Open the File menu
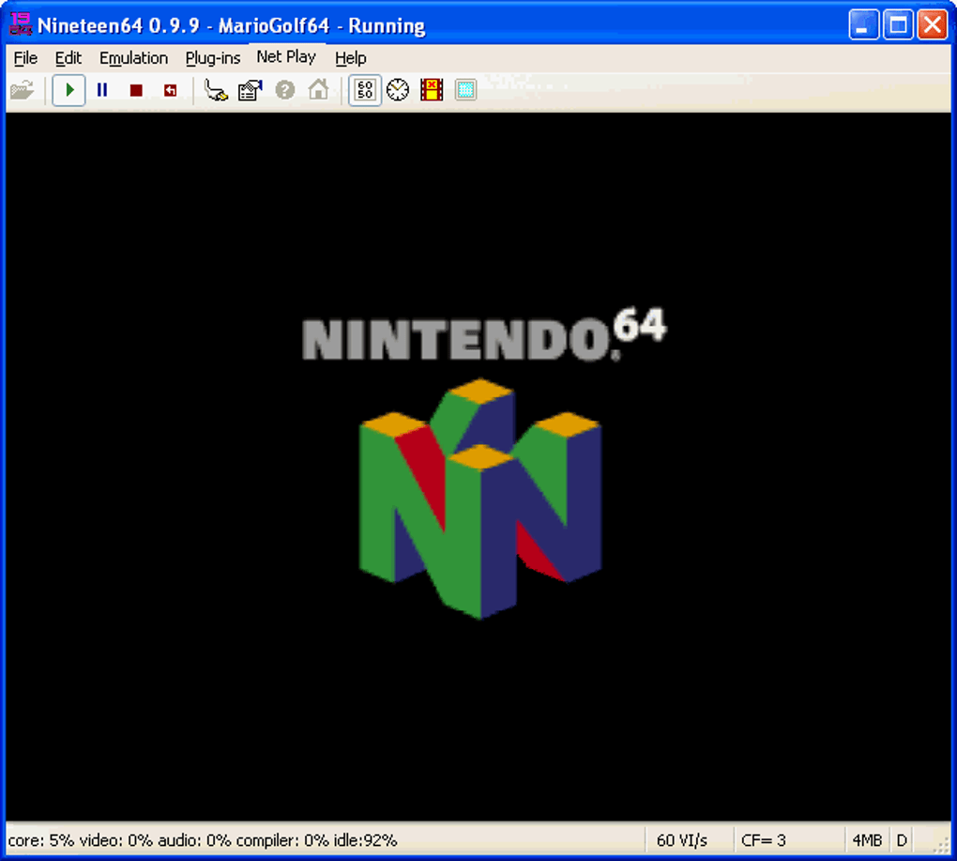 click(25, 58)
